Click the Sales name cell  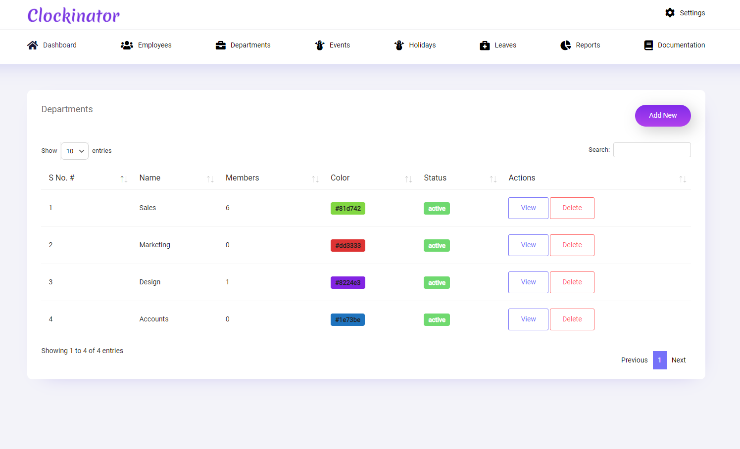tap(148, 208)
